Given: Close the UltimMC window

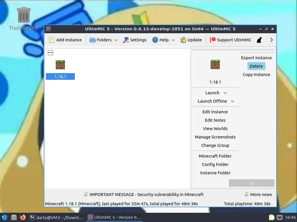Looking at the screenshot, I should [x=273, y=29].
